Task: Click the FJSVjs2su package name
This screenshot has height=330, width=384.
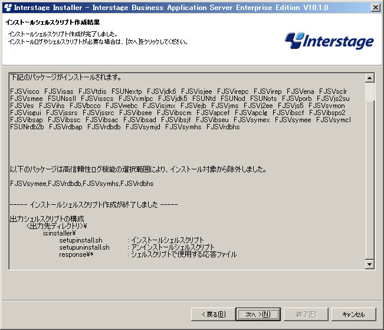Action: click(x=333, y=99)
